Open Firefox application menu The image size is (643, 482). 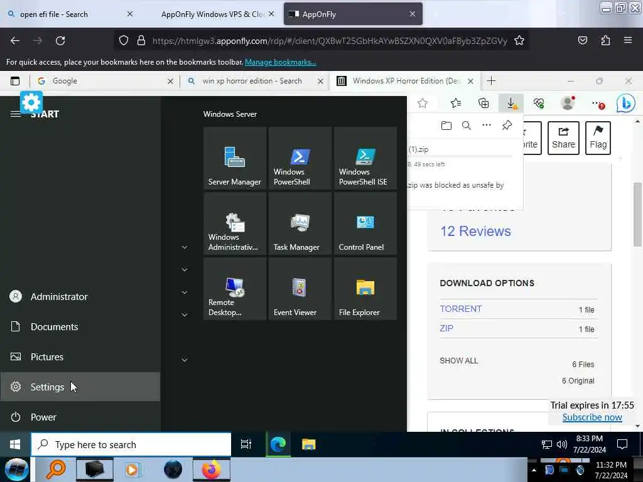(628, 40)
